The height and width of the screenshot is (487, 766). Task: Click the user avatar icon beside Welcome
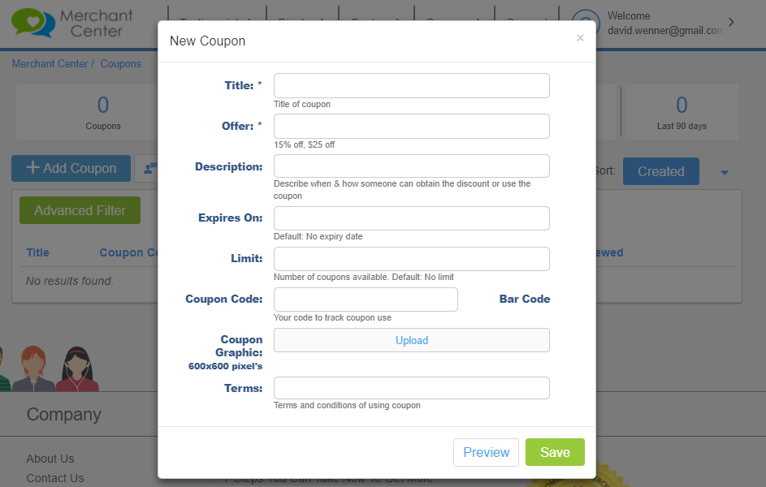pyautogui.click(x=586, y=21)
